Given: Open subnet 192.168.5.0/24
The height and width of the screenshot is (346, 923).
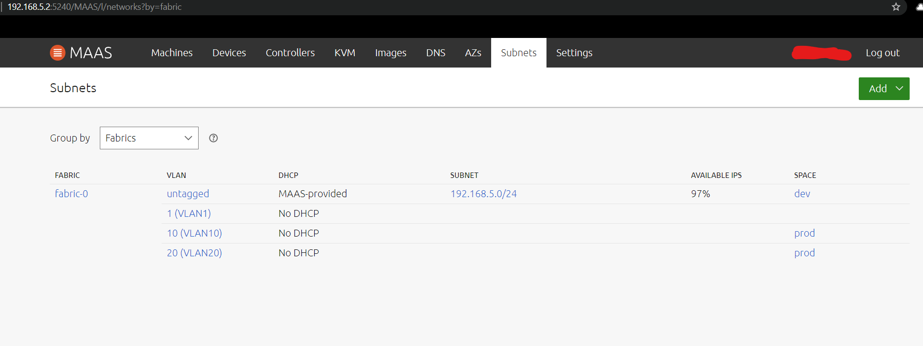Looking at the screenshot, I should click(483, 194).
